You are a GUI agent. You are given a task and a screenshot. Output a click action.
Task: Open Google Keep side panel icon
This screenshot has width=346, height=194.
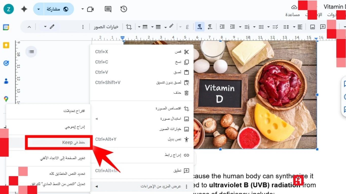coord(6,45)
